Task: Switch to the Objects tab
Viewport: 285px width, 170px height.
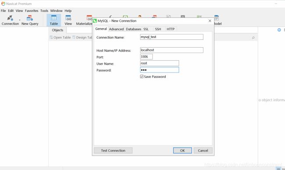Action: (x=57, y=30)
